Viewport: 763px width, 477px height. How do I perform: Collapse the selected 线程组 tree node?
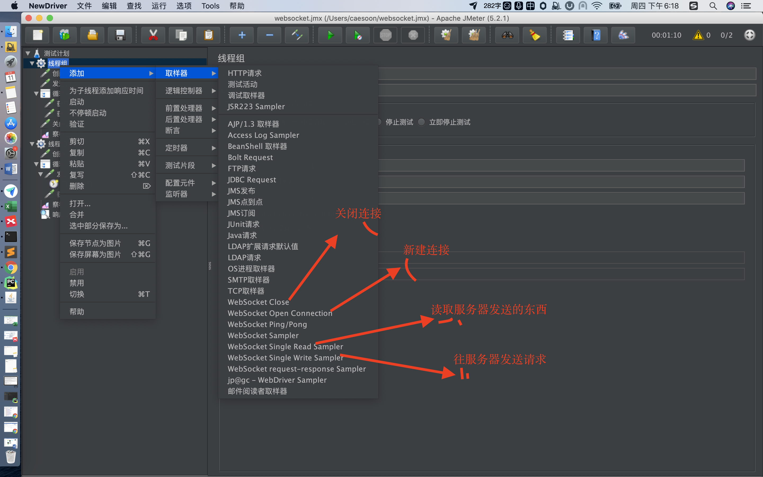32,63
